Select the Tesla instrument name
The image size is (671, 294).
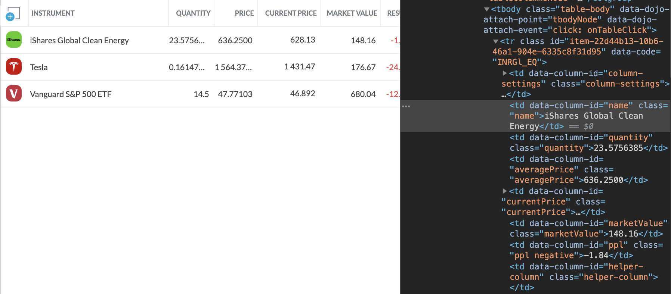pos(39,67)
